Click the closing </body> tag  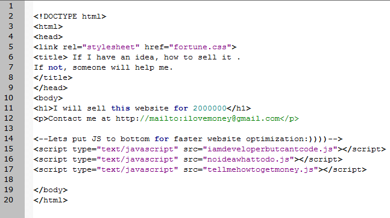(x=51, y=190)
